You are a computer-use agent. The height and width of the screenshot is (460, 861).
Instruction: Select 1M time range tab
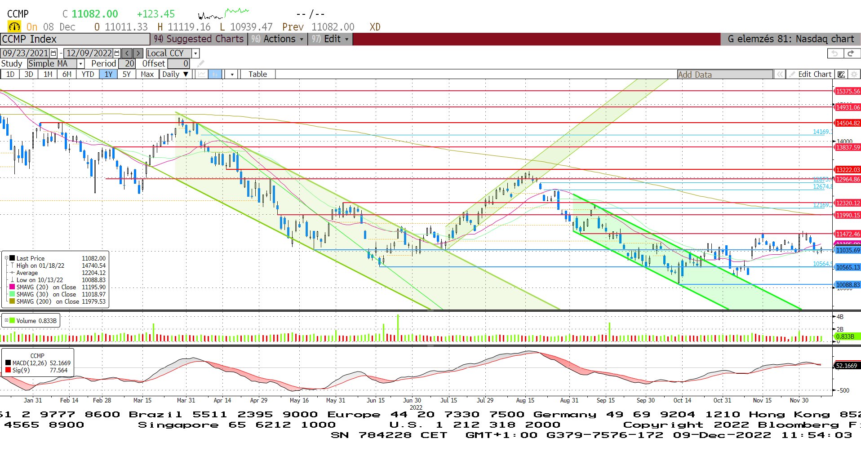point(48,74)
